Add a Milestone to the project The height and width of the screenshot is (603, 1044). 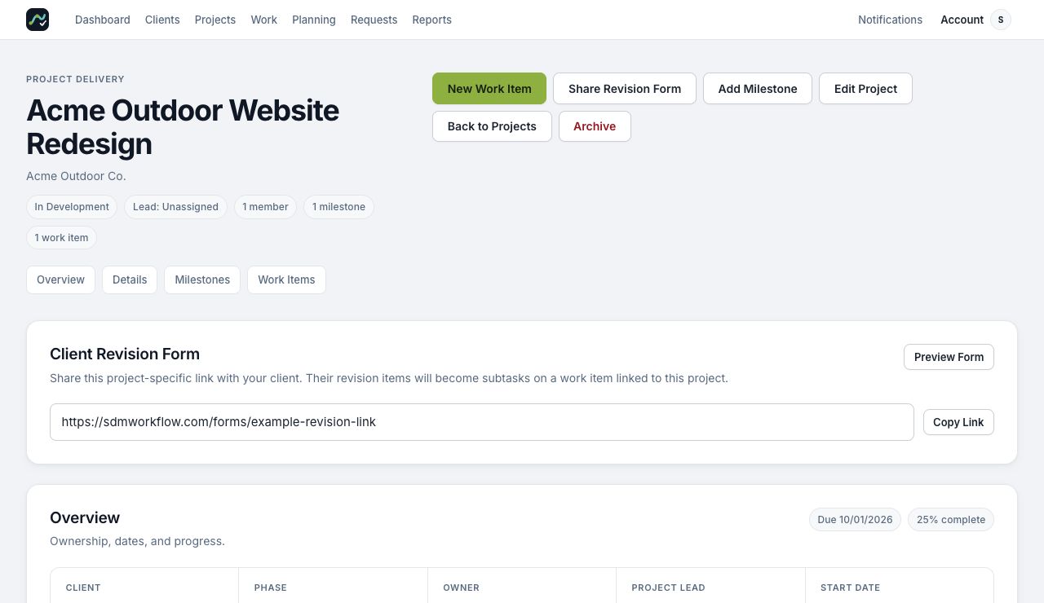pyautogui.click(x=758, y=89)
